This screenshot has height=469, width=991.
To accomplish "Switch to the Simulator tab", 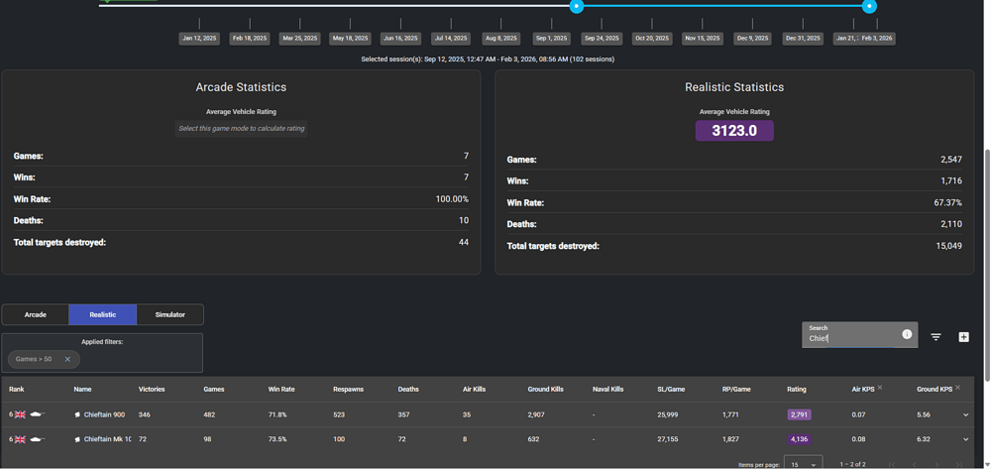I will [169, 314].
